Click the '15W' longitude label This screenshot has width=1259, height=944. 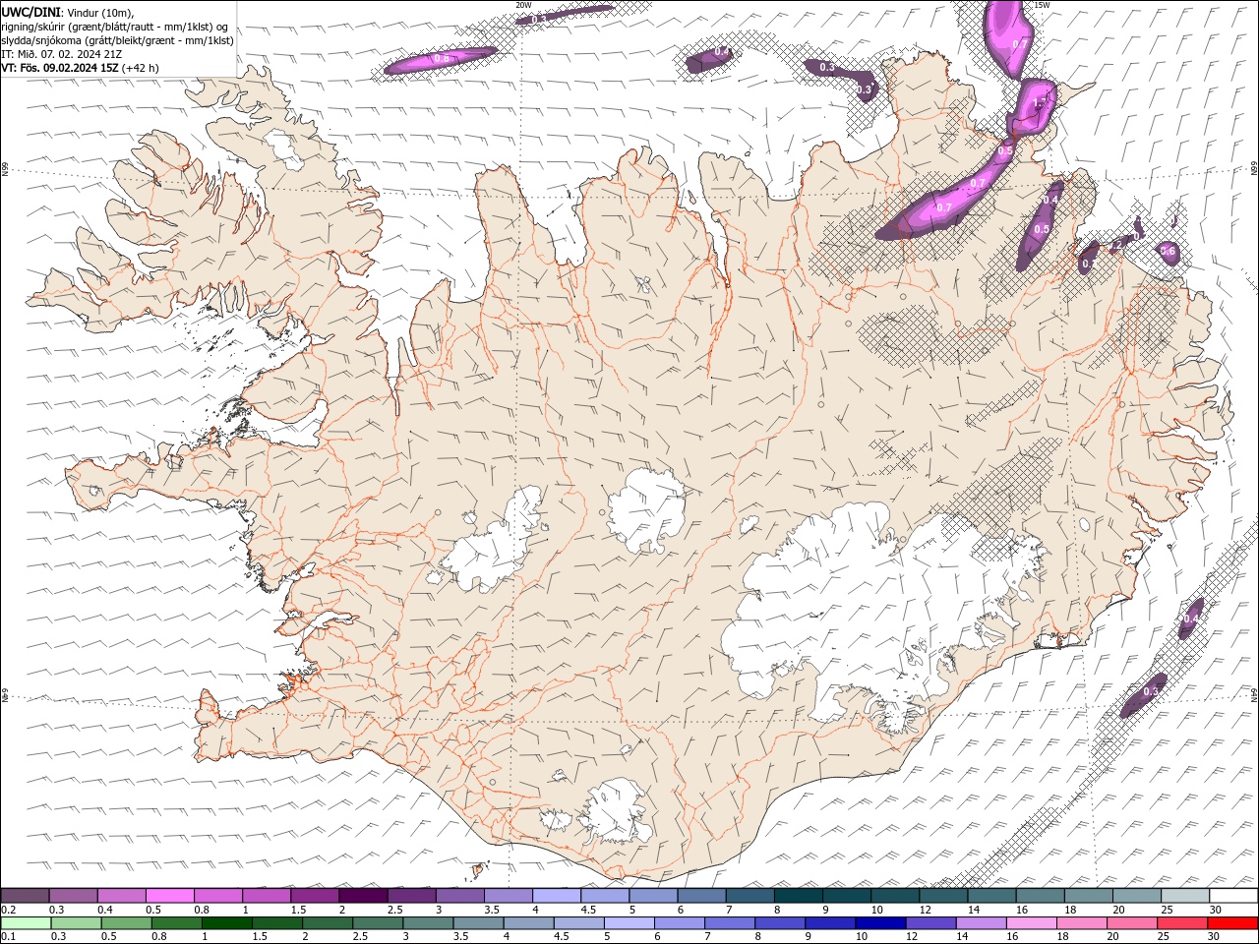click(1042, 5)
